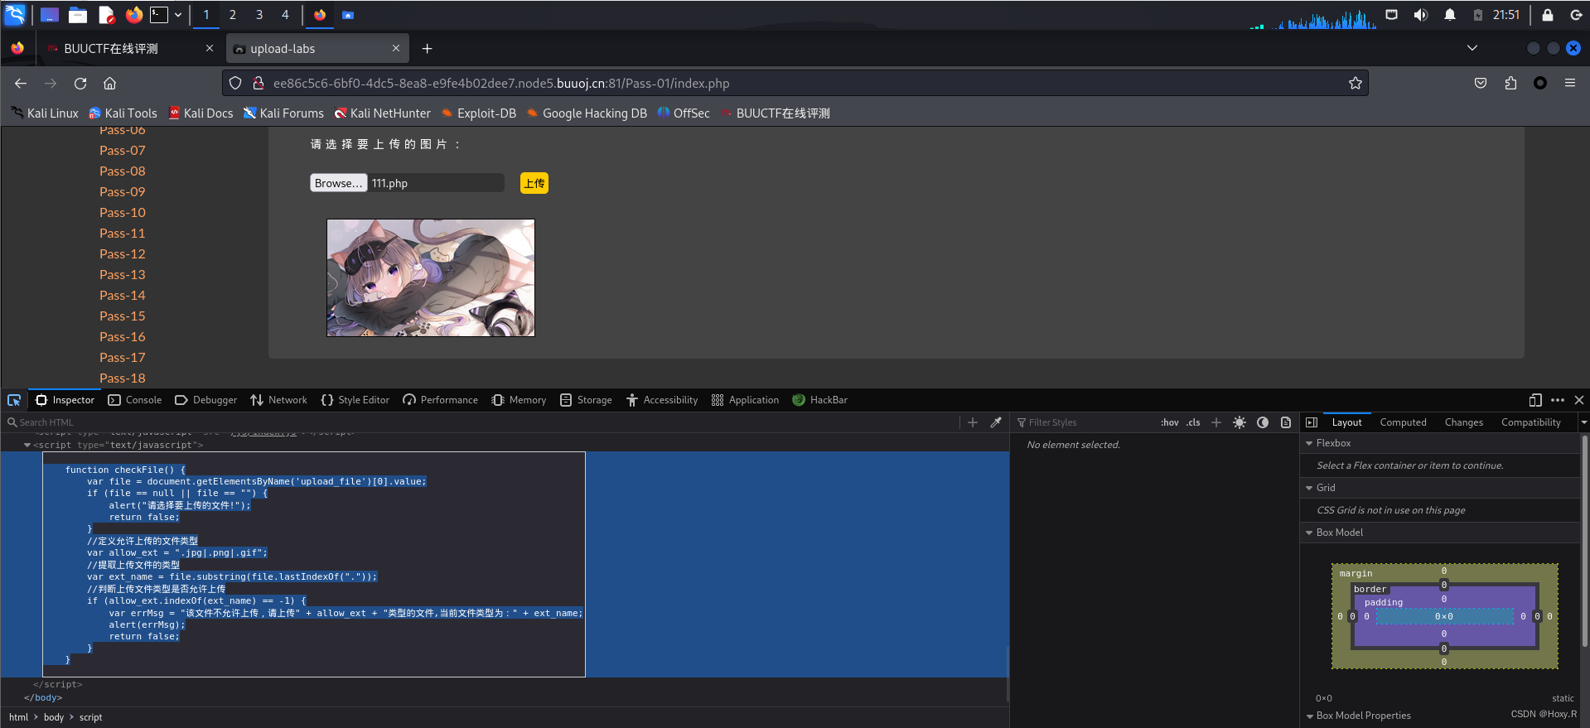List all tabs dropdown arrow

pos(1472,48)
